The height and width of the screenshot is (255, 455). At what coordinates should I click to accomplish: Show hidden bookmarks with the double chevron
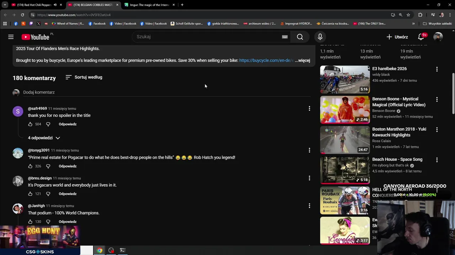click(413, 24)
